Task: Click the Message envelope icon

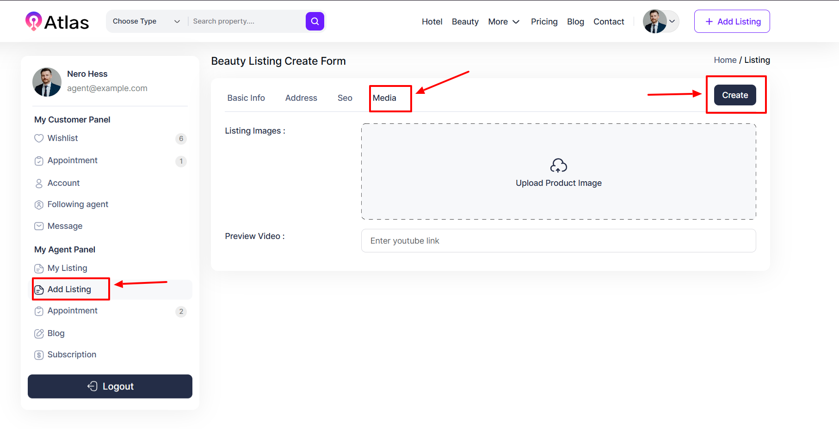Action: tap(39, 227)
